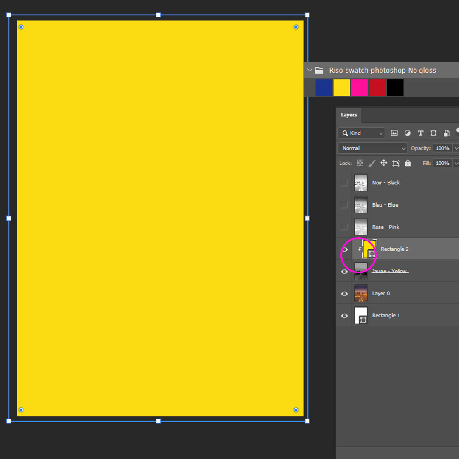Lock transparent pixels checkerboard icon

360,163
